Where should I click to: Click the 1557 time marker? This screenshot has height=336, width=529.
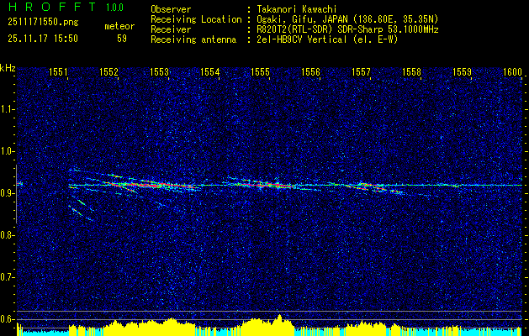point(361,71)
